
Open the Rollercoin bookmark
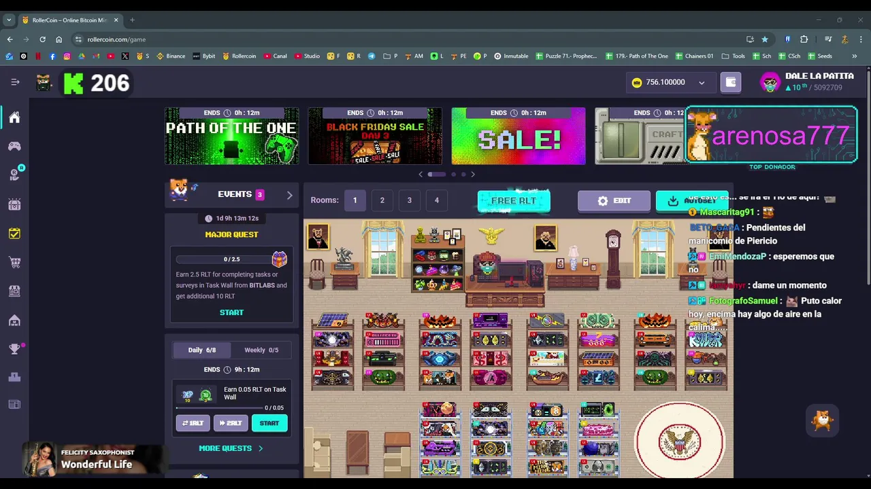239,56
